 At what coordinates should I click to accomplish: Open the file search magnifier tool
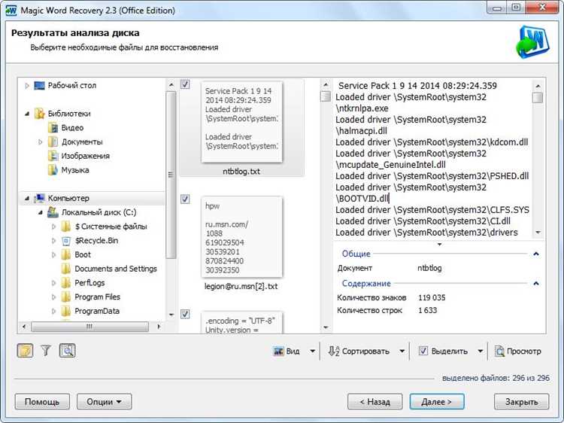tap(67, 350)
